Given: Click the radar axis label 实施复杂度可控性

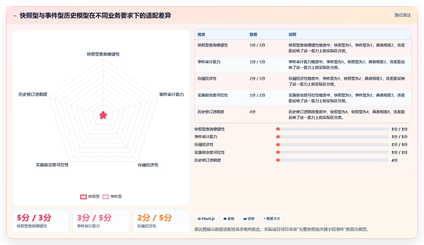Looking at the screenshot, I should tap(52, 165).
